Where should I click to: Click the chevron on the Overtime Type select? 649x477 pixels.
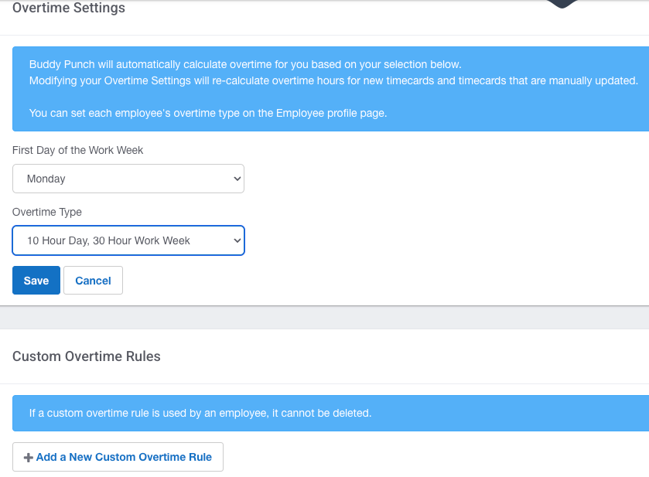[237, 240]
